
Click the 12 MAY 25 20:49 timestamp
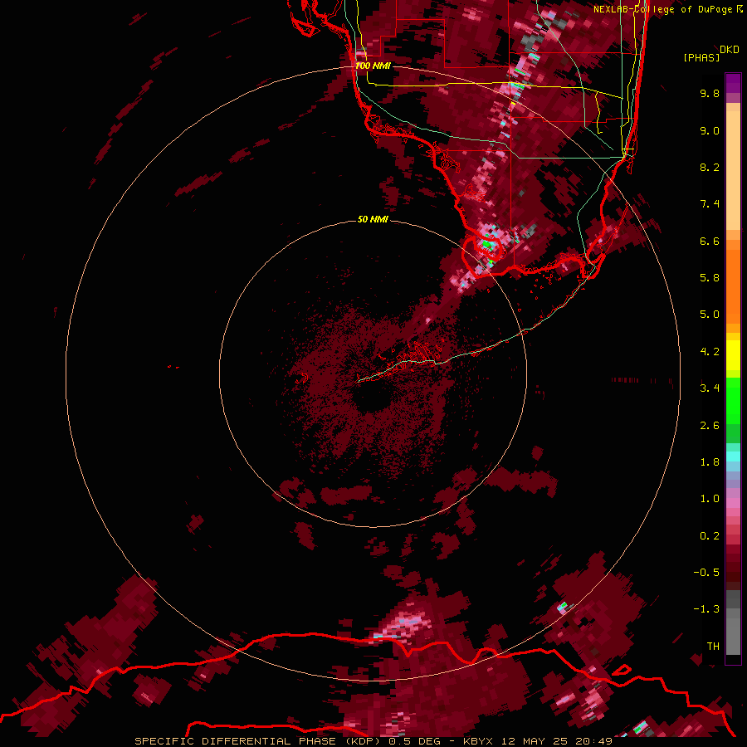point(557,741)
